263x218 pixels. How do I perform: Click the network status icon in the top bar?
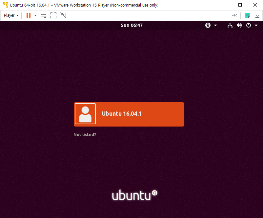tap(230, 25)
